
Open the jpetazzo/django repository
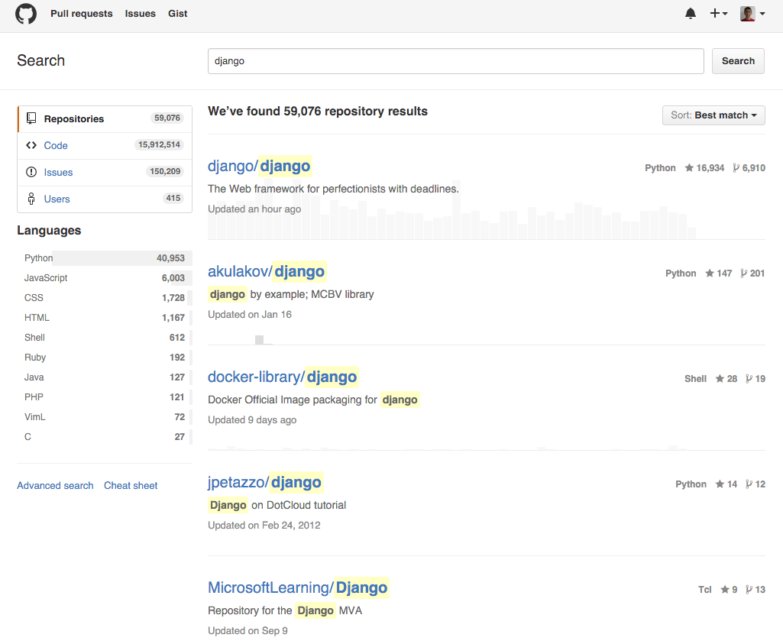264,482
